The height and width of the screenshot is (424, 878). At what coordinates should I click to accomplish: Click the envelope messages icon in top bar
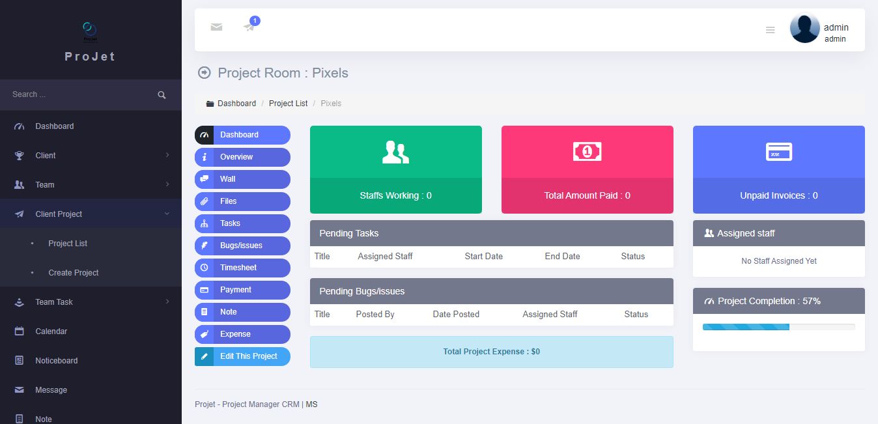(216, 27)
